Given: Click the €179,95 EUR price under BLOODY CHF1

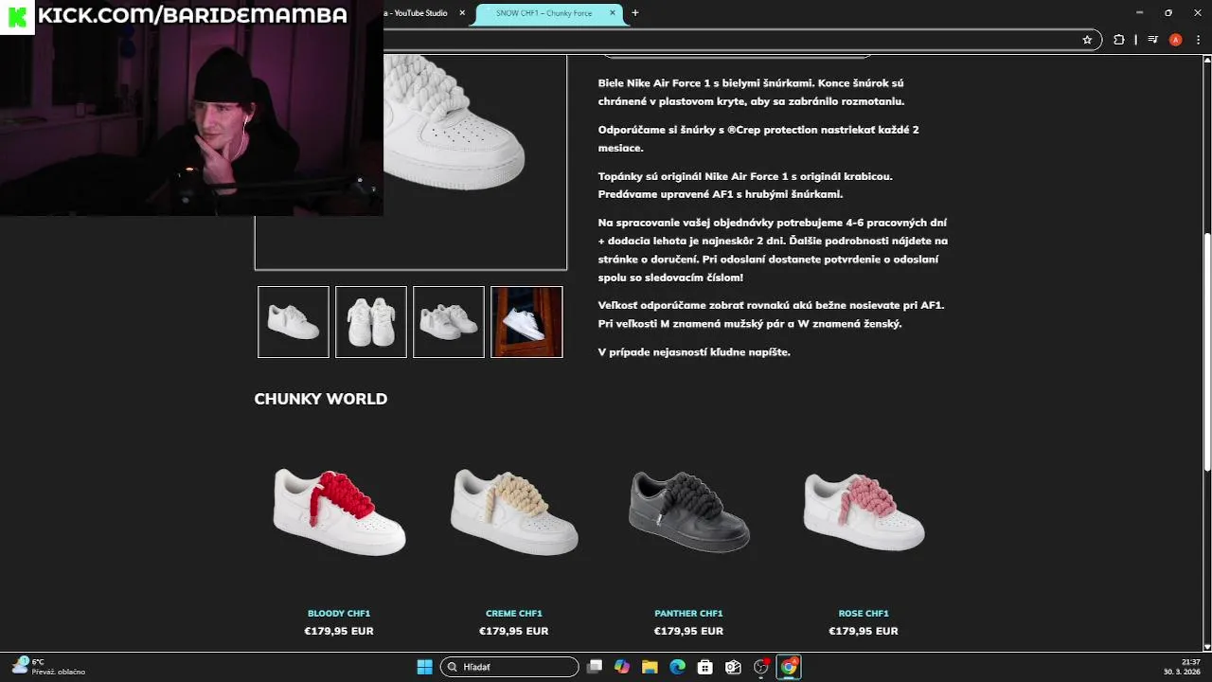Looking at the screenshot, I should click(339, 631).
